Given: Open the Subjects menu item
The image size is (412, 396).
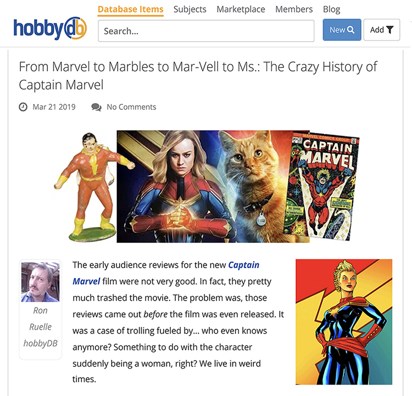Looking at the screenshot, I should 190,9.
